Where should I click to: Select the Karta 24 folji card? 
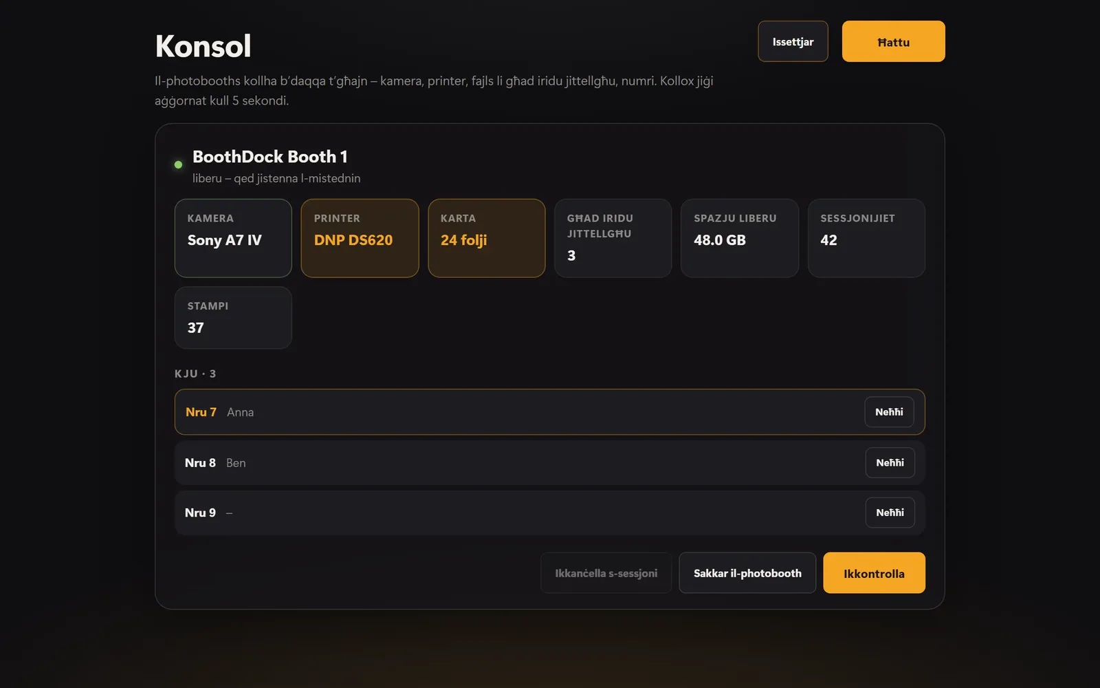[486, 238]
